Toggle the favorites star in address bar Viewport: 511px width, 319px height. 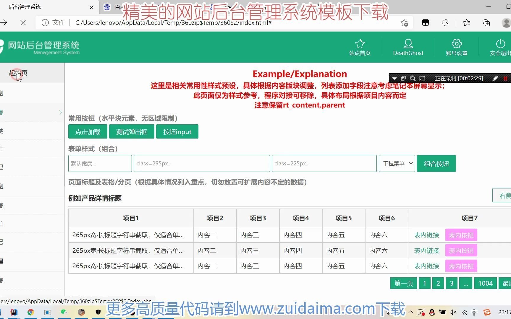(x=404, y=22)
